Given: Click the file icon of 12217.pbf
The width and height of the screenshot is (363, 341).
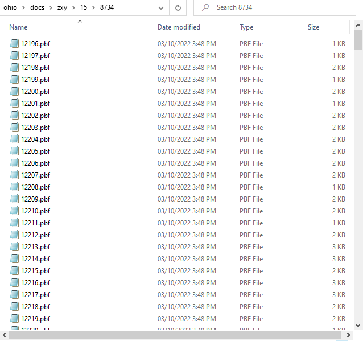Looking at the screenshot, I should 14,295.
